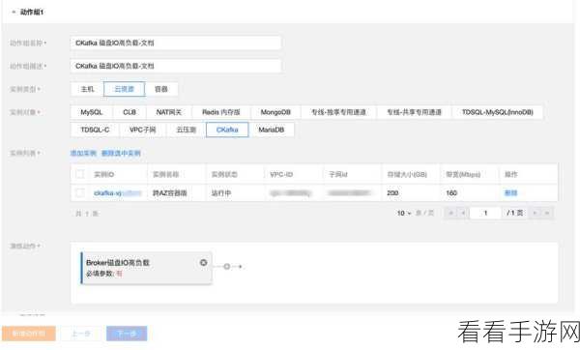Click the orange button beside 上一步
Image resolution: width=580 pixels, height=350 pixels.
point(29,334)
